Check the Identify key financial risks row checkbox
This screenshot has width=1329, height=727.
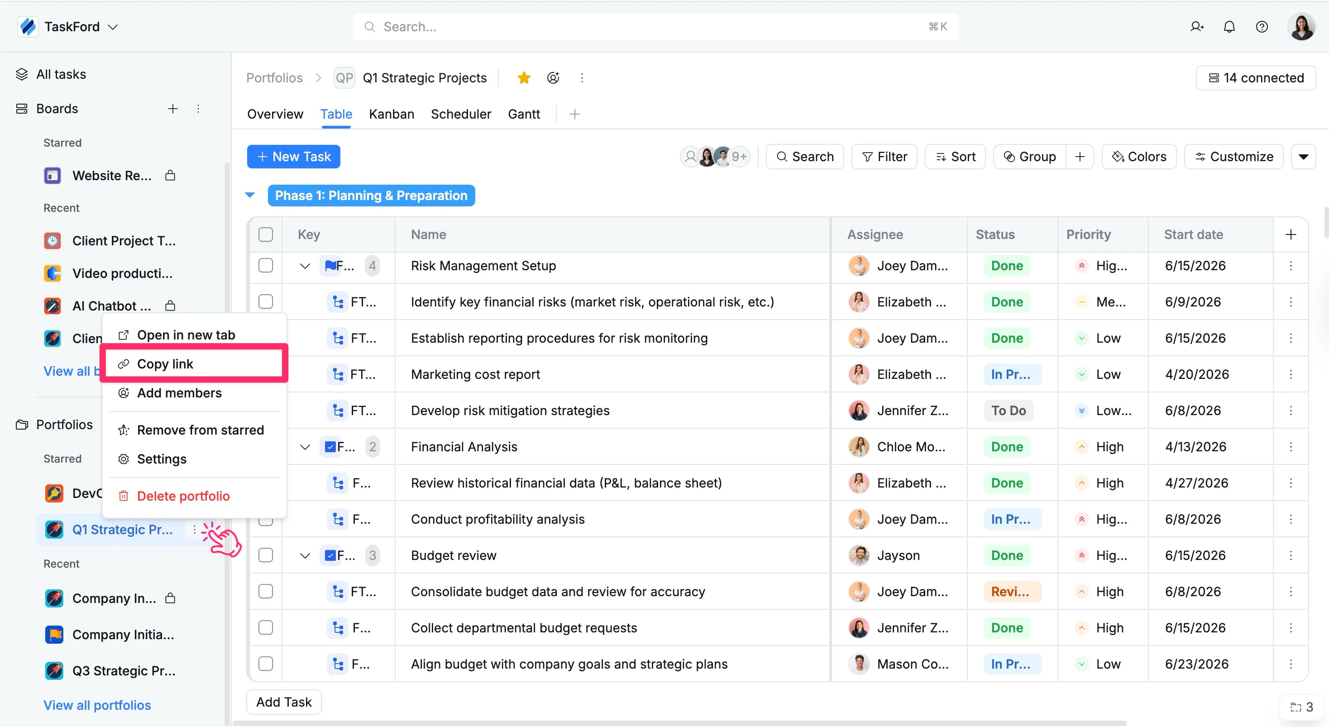266,302
